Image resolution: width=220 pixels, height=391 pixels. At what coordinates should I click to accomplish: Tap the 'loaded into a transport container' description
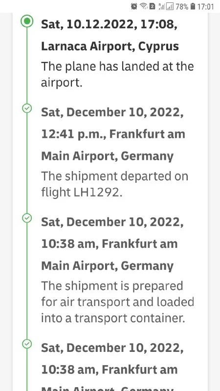click(117, 302)
